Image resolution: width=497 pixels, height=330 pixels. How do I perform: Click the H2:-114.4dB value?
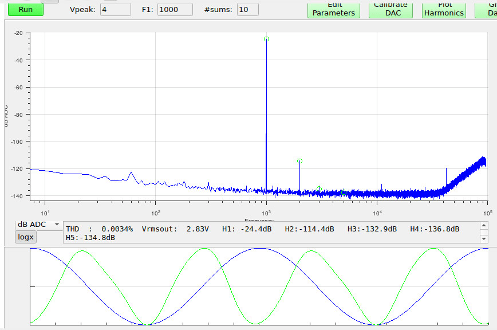click(309, 229)
